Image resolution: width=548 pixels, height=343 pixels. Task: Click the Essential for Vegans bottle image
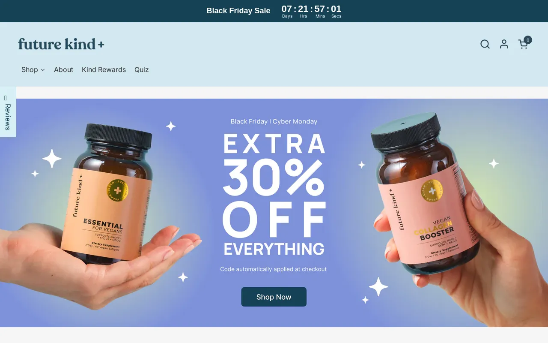pyautogui.click(x=111, y=193)
